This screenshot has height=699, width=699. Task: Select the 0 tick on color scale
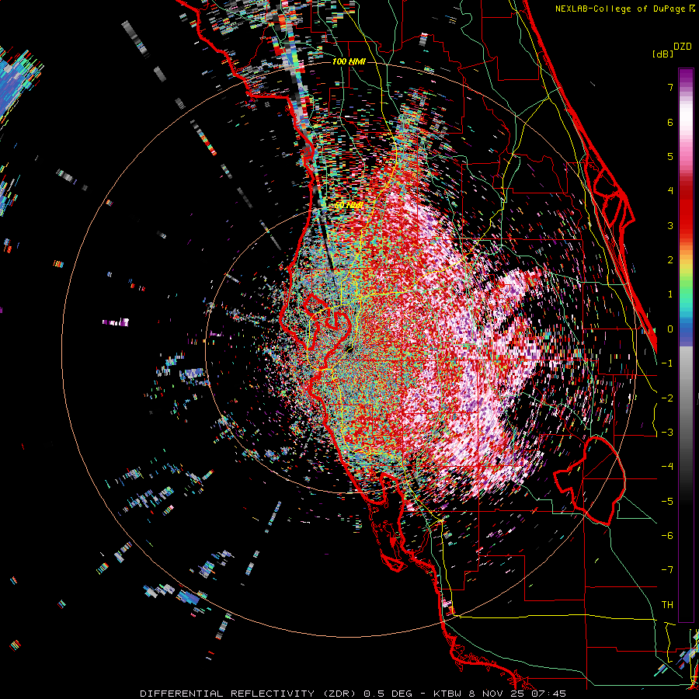(x=670, y=329)
